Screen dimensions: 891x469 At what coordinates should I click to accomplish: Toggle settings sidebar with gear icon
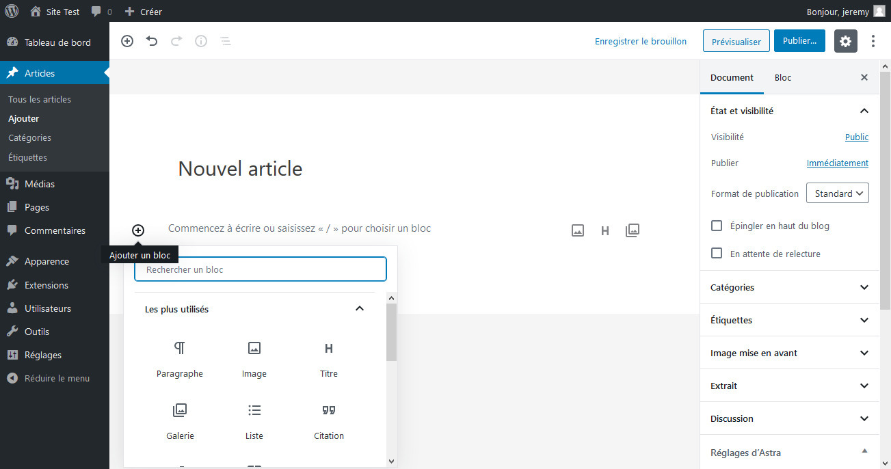[846, 41]
